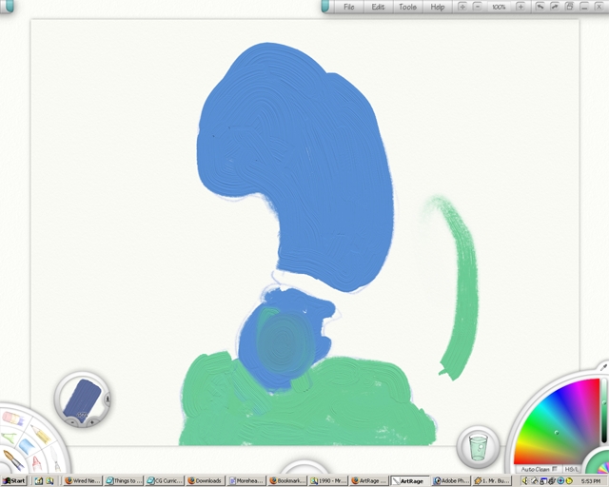
Task: Switch to the Wired Ne... Firefox taskbar window
Action: (x=83, y=480)
